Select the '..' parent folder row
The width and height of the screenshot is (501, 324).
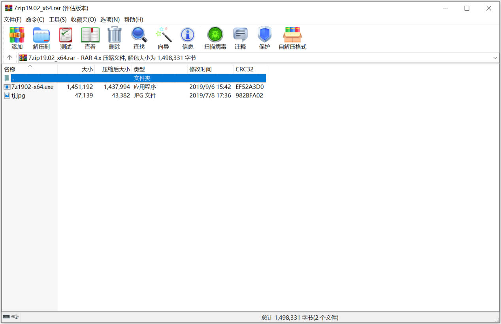(x=134, y=78)
